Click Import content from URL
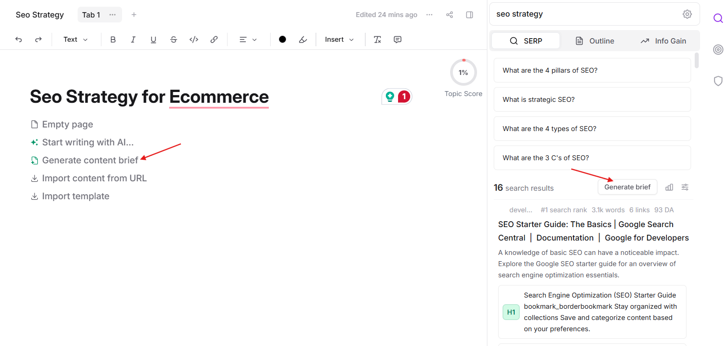This screenshot has width=727, height=346. coord(94,178)
